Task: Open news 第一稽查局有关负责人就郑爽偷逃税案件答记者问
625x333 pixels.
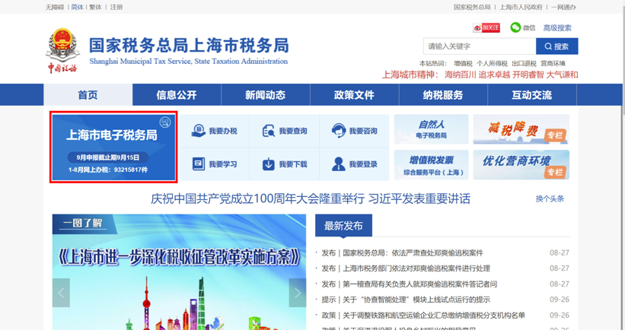Action: 419,284
